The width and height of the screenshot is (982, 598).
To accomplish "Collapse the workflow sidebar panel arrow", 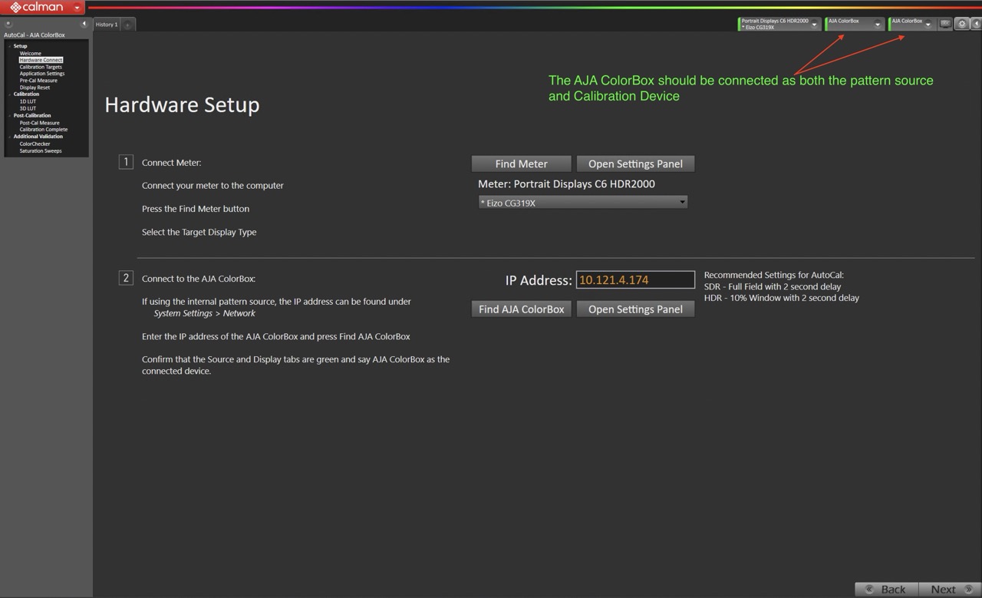I will 84,24.
